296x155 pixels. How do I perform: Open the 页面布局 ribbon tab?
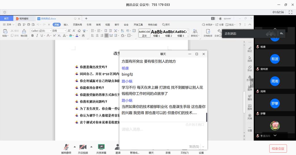pos(77,25)
